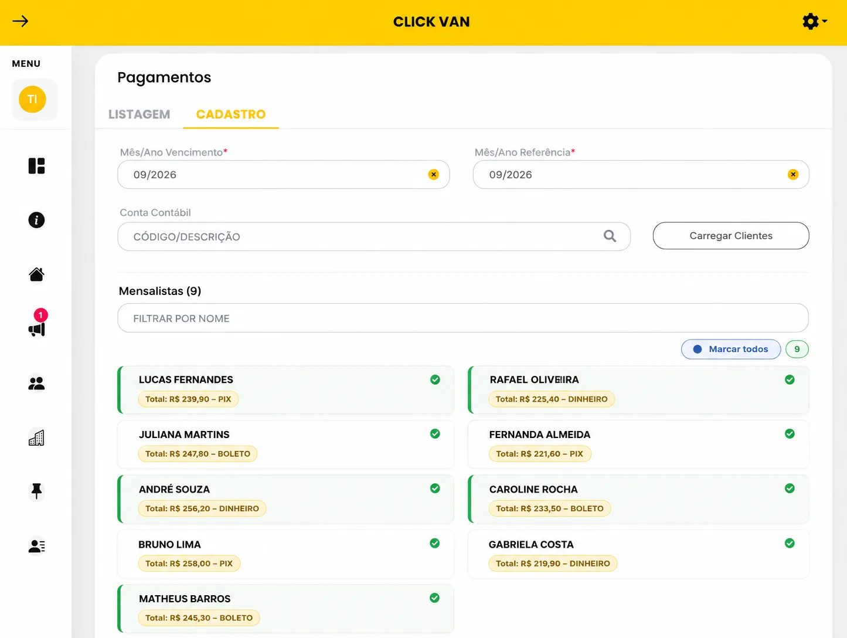Click the JULIANA MARTINS name
This screenshot has height=638, width=847.
tap(184, 435)
